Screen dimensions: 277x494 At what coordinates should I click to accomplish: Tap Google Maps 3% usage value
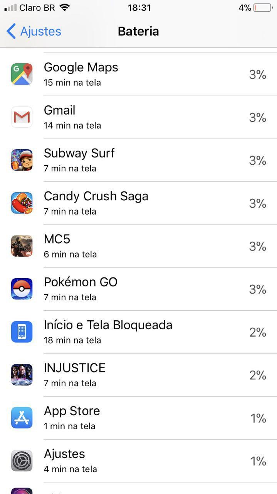tap(257, 74)
